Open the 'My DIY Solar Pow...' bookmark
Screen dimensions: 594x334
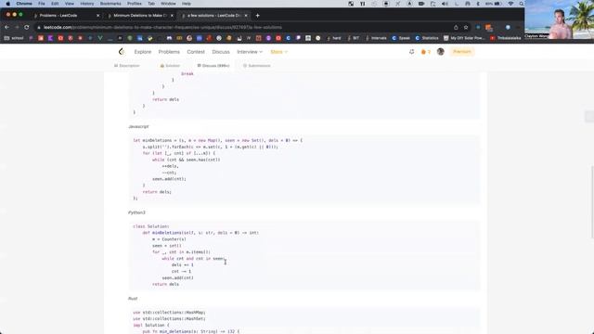coord(464,38)
